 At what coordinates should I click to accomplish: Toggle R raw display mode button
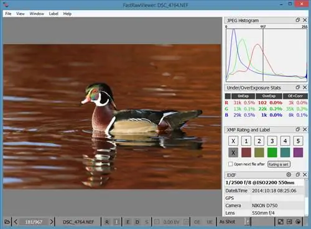point(107,222)
